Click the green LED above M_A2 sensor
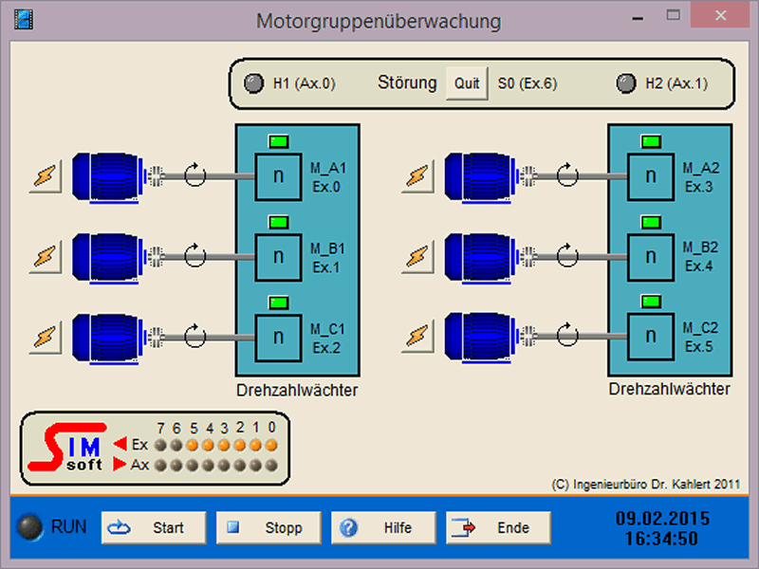 (x=651, y=142)
